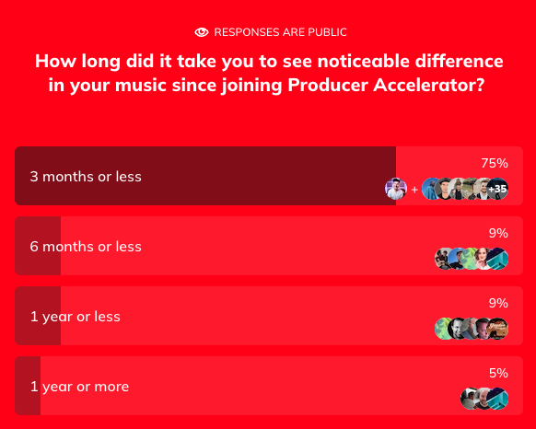Open the '+35' more voters avatar badge
Image resolution: width=536 pixels, height=429 pixels.
click(x=497, y=189)
